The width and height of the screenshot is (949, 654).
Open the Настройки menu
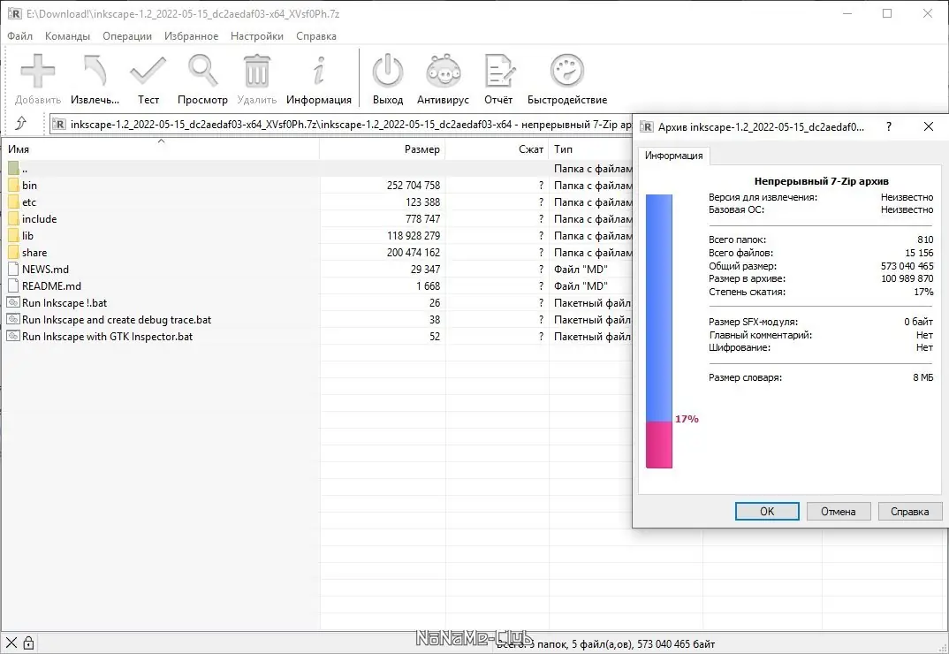(x=256, y=36)
